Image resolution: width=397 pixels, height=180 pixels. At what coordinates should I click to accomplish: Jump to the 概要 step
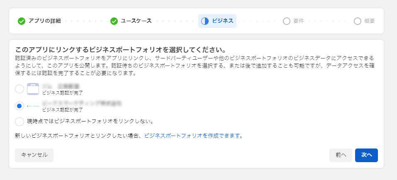369,21
